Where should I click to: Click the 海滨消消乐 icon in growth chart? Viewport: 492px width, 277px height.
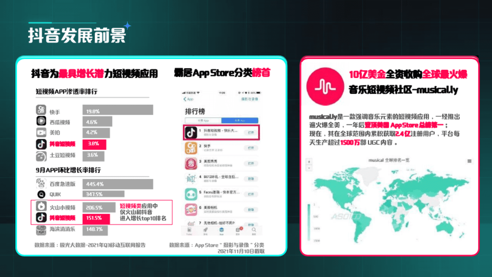tap(41, 230)
